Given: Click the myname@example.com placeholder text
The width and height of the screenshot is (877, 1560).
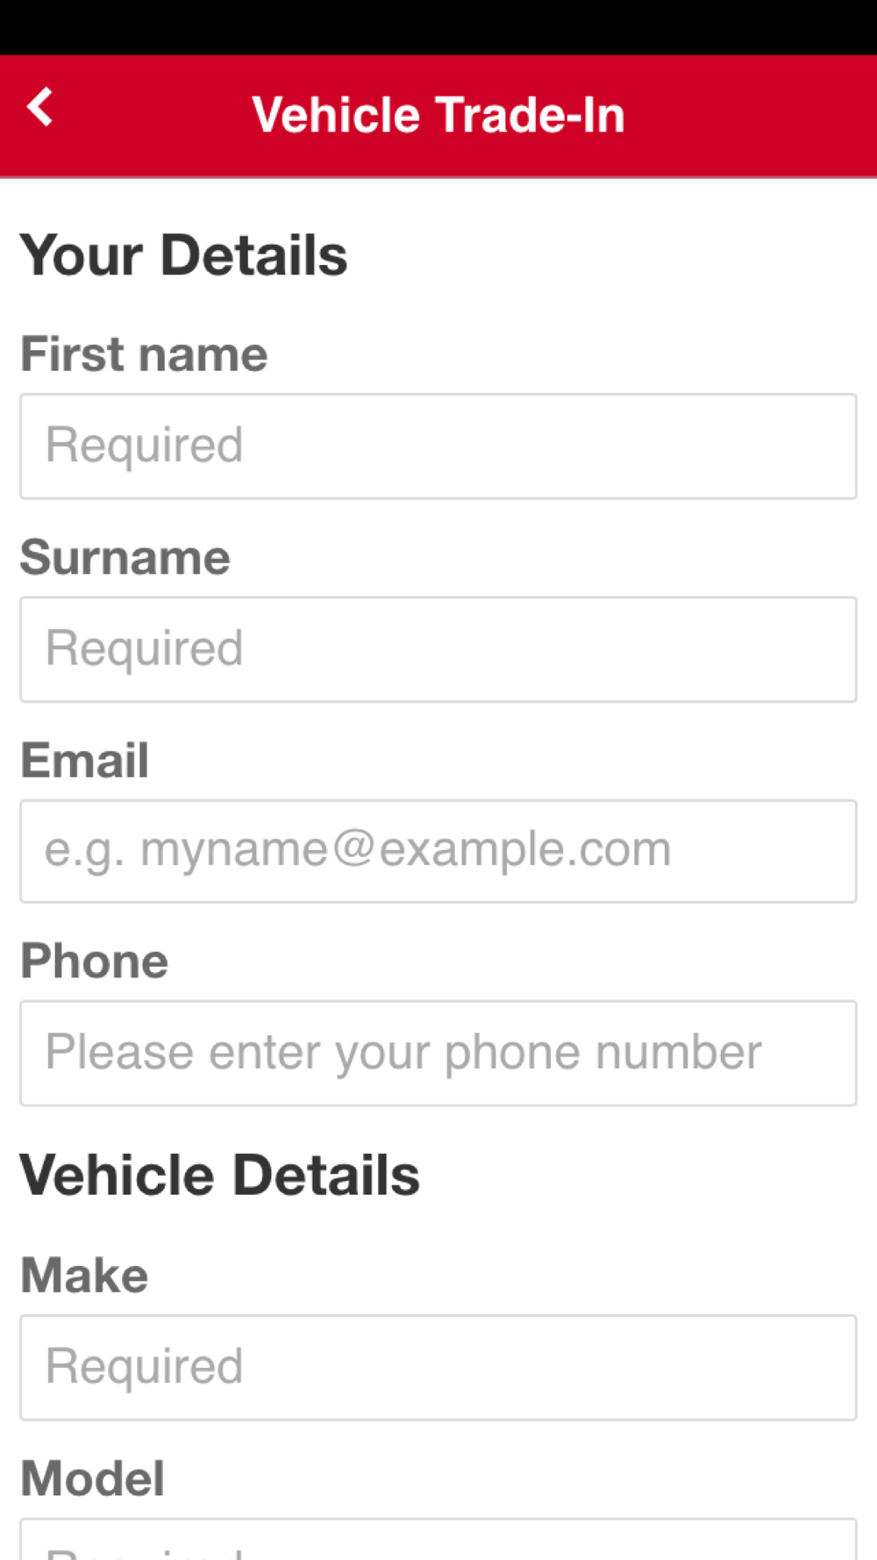Looking at the screenshot, I should pyautogui.click(x=358, y=850).
